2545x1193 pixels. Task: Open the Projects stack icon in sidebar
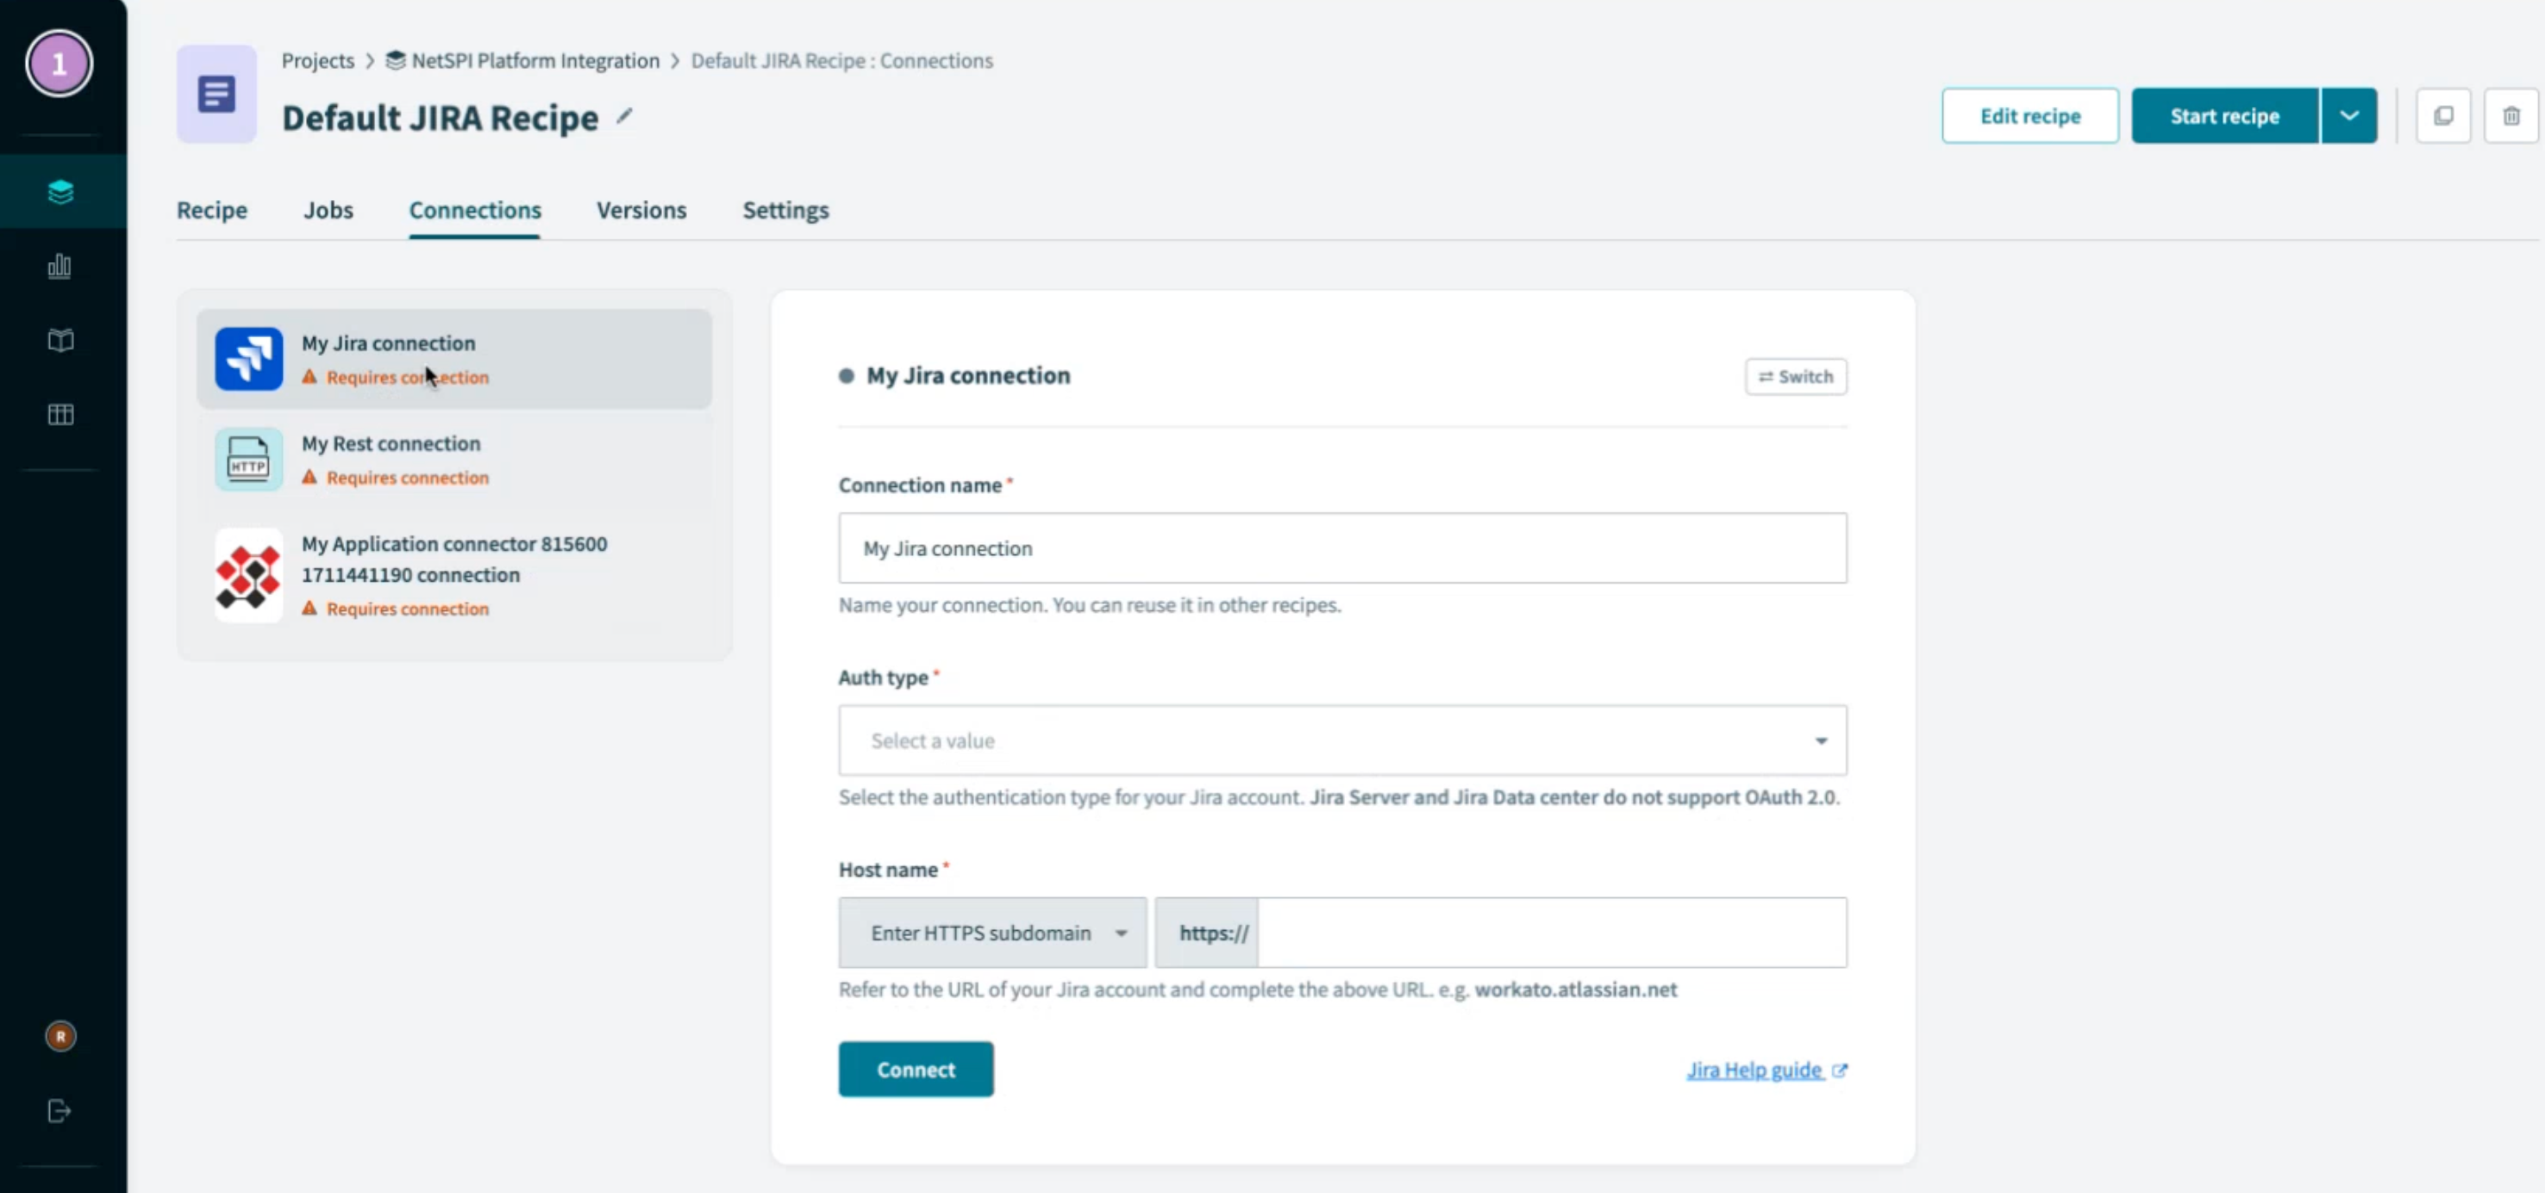click(60, 191)
